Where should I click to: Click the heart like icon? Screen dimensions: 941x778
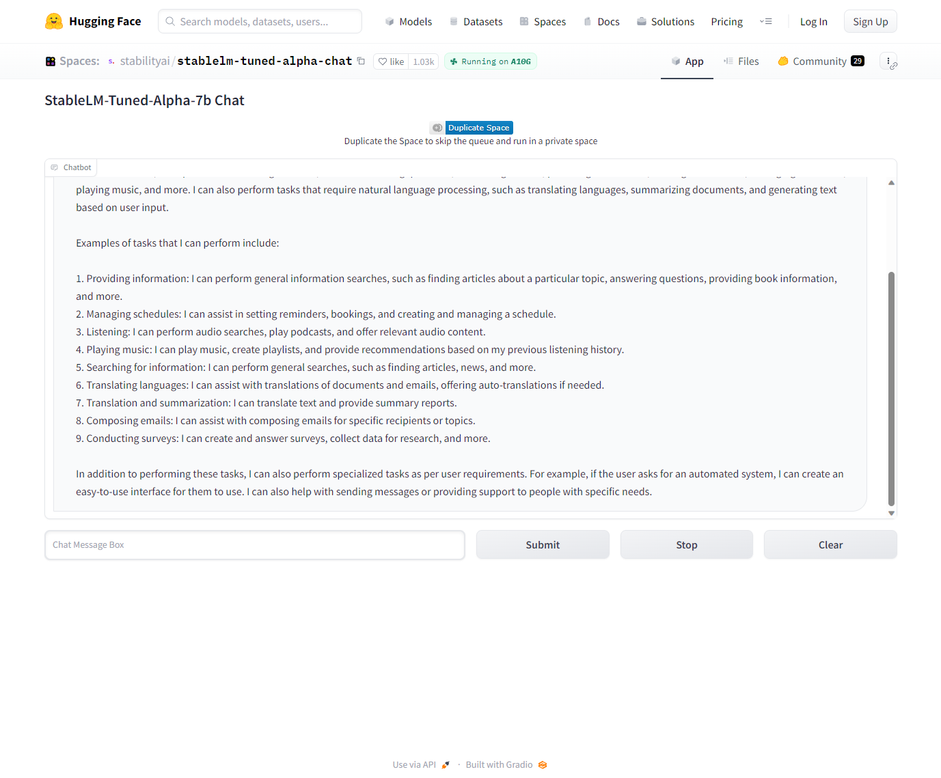383,61
